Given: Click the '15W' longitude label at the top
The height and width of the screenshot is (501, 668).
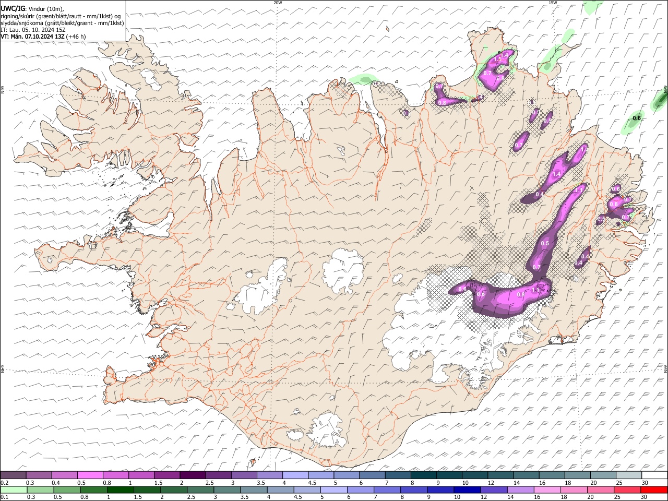Looking at the screenshot, I should pos(553,3).
